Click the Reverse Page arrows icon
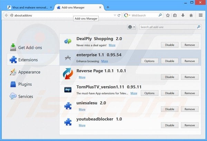207x141 pixels. click(x=68, y=74)
